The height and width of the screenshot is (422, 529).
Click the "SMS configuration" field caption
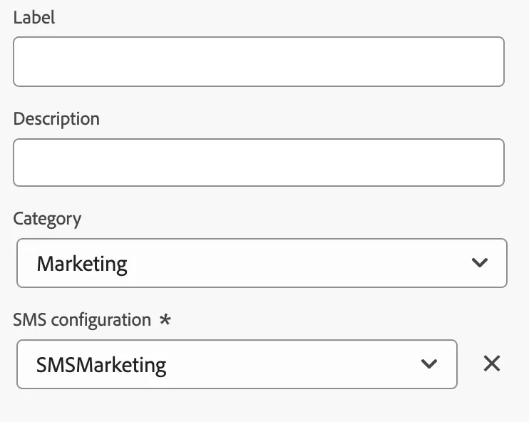pyautogui.click(x=82, y=320)
